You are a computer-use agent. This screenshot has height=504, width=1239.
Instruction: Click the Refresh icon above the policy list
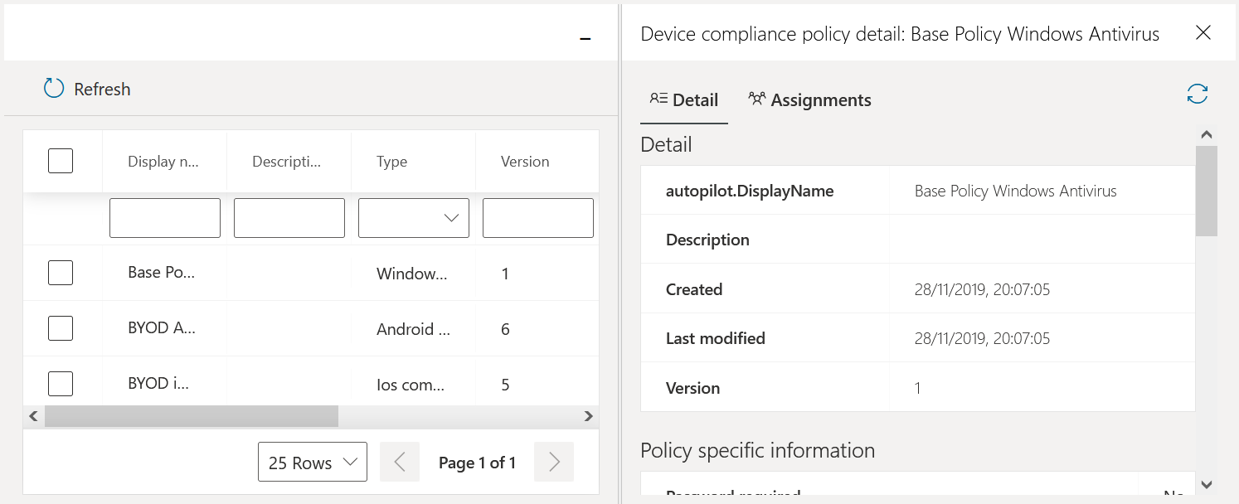tap(54, 89)
